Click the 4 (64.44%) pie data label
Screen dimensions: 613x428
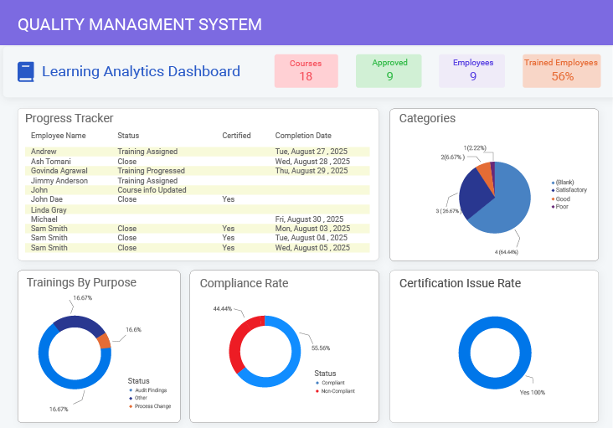click(x=507, y=252)
